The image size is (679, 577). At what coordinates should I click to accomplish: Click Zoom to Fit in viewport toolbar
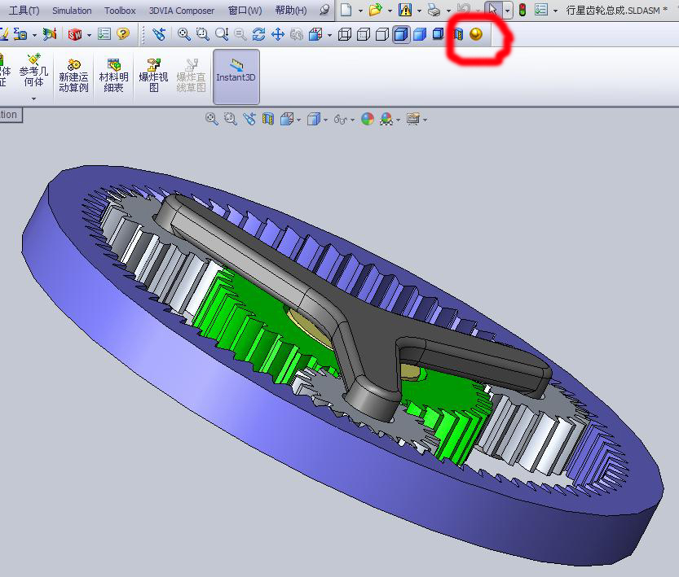tap(211, 120)
